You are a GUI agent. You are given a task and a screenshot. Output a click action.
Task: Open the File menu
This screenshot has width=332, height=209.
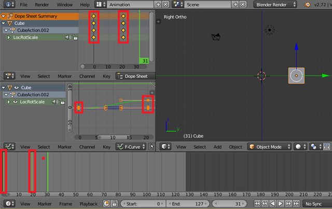tap(23, 5)
